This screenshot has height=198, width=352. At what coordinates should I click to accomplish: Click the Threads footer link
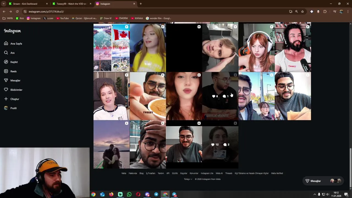pos(229,173)
